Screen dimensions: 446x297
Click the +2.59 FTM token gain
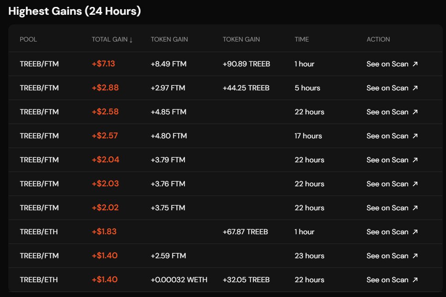168,256
